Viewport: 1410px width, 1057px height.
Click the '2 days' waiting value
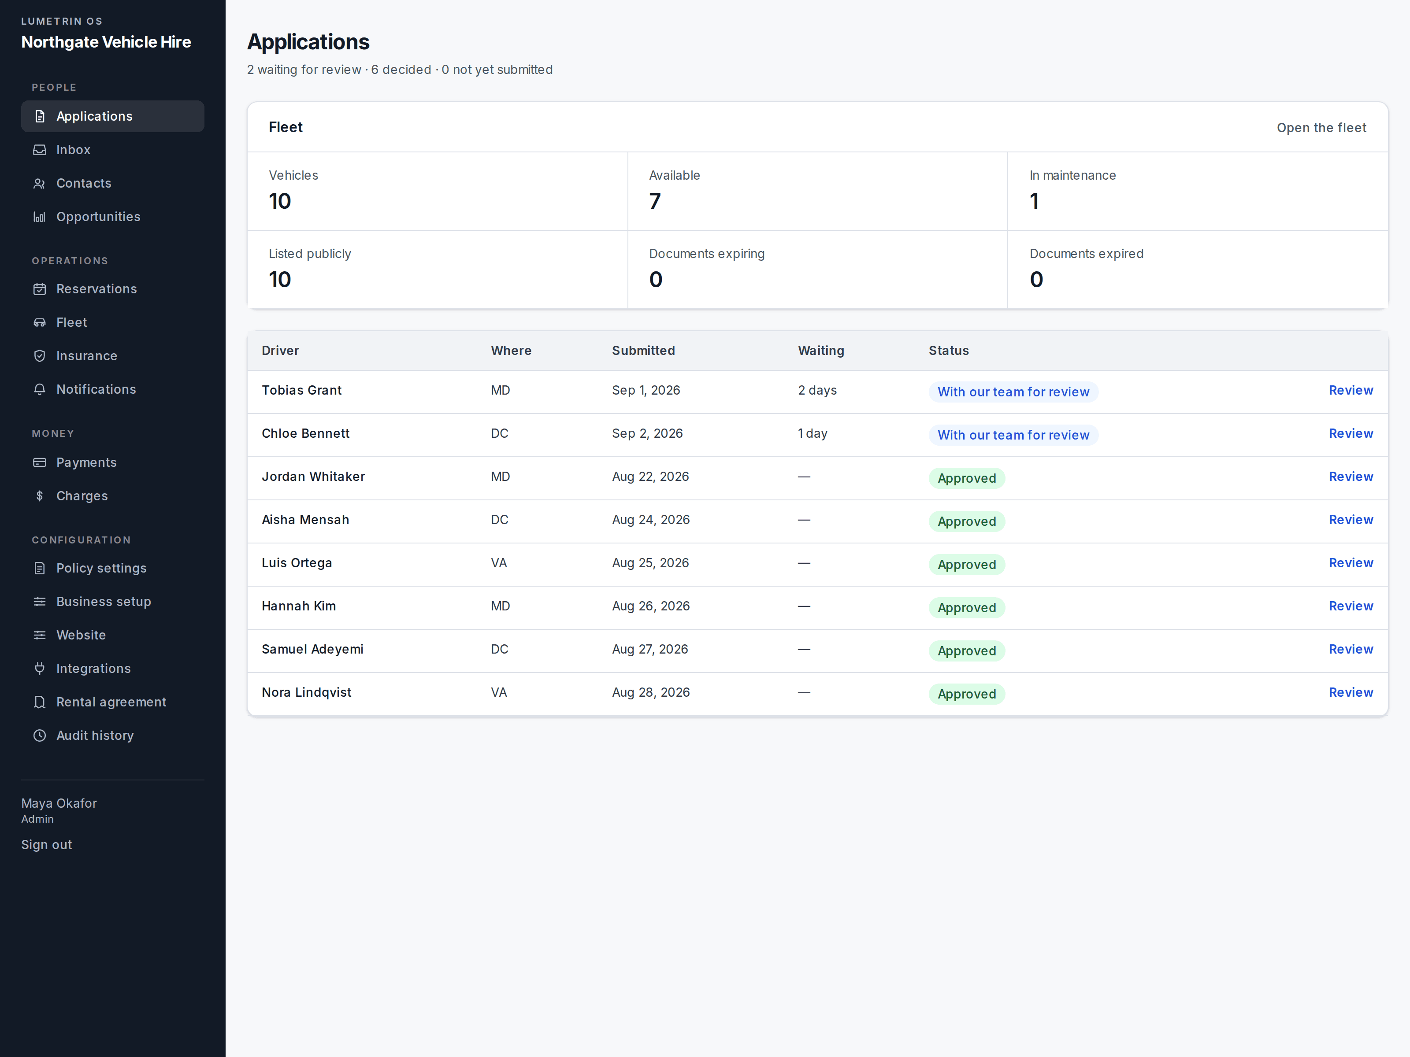click(x=817, y=391)
